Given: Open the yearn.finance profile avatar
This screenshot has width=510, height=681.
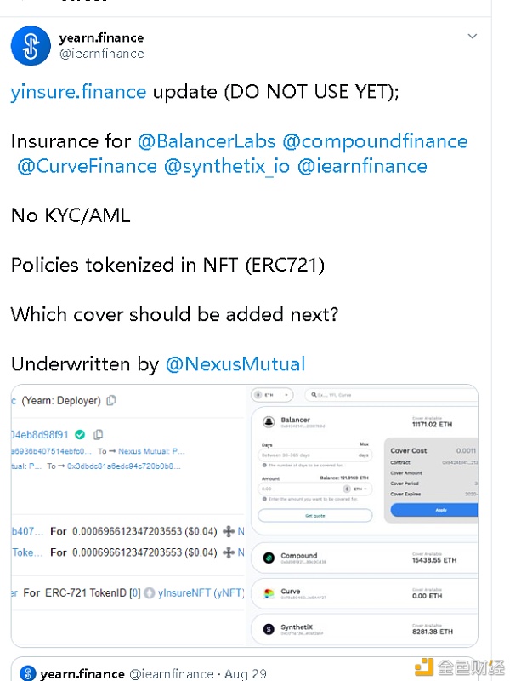Looking at the screenshot, I should (x=31, y=46).
